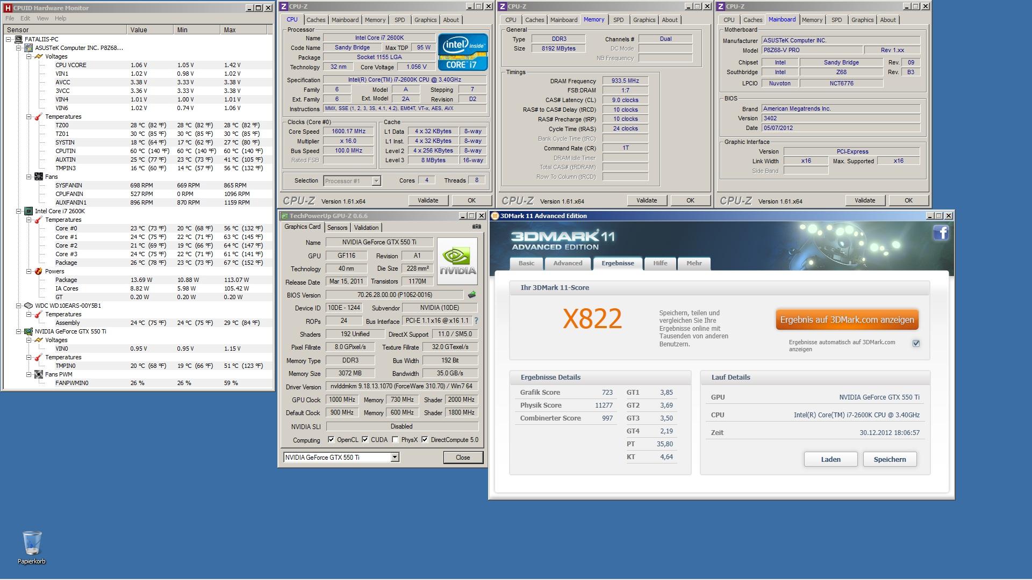
Task: Open the GPU selection dropdown in GPU-Z
Action: tap(395, 458)
